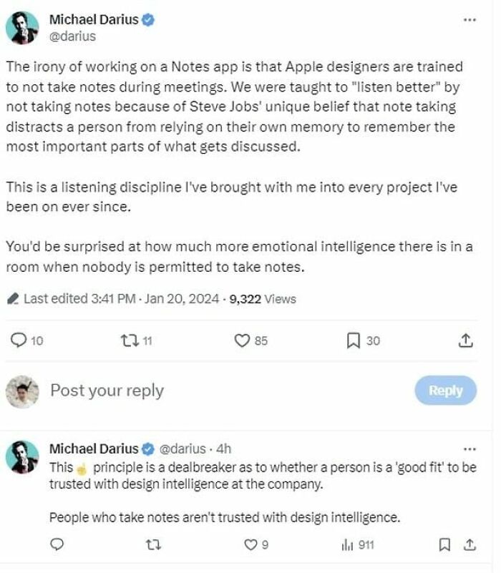View analytics on the reply with 911 views
The image size is (501, 573).
click(x=348, y=545)
